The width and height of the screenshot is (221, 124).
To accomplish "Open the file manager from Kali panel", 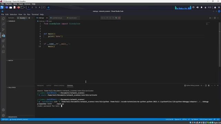I will (x=11, y=7).
